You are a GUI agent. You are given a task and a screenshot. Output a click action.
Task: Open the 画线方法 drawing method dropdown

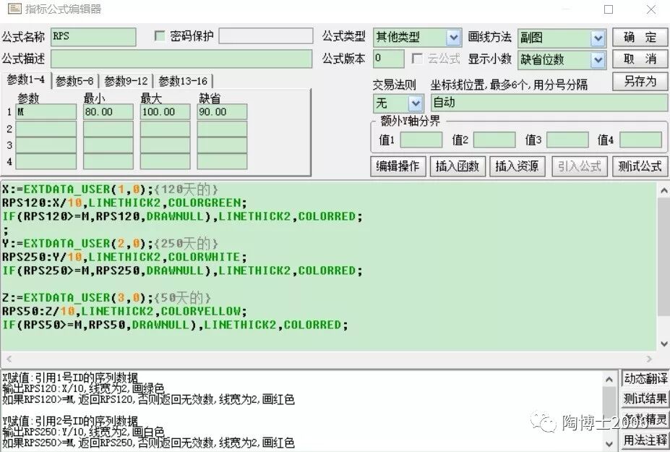coord(598,37)
